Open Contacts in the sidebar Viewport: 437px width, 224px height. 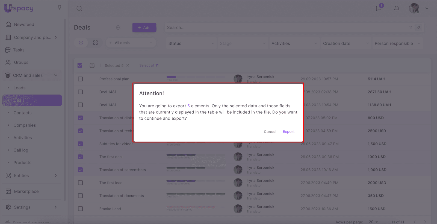tap(22, 113)
